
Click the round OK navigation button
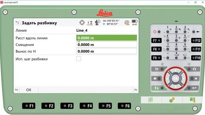point(176,79)
